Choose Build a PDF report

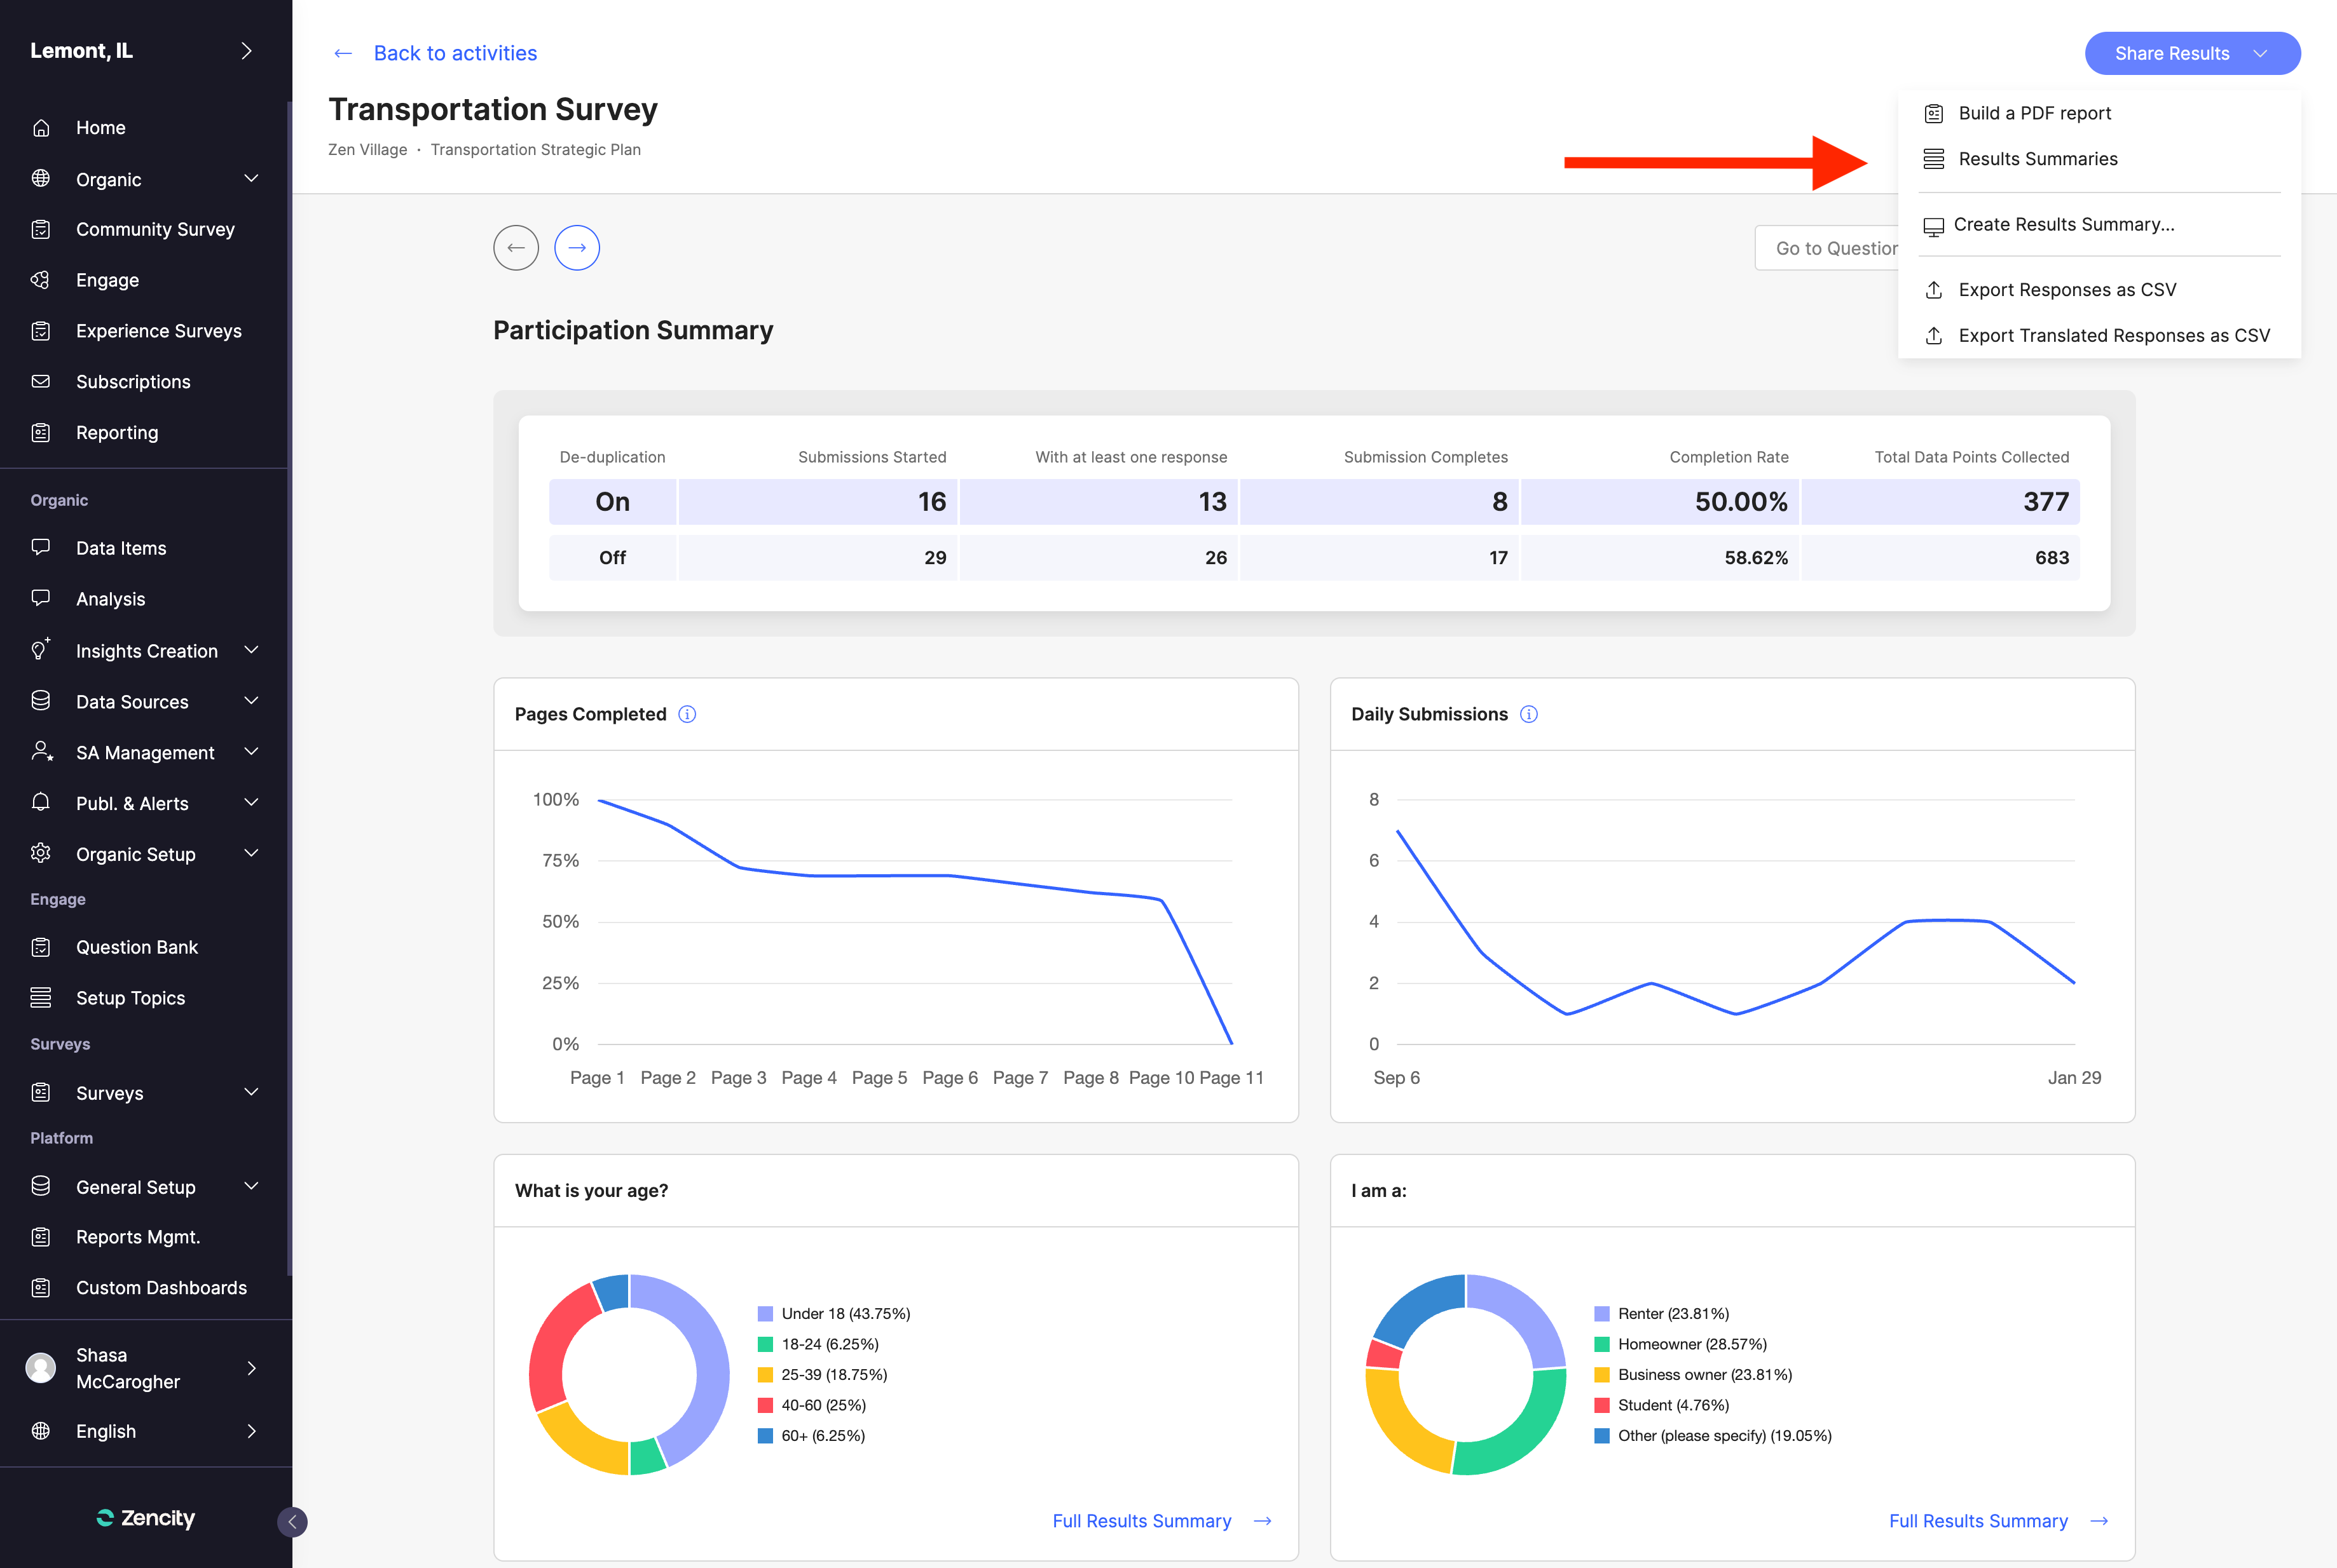tap(2034, 114)
